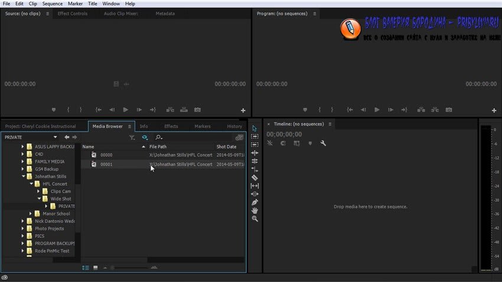
Task: Expand the Manor School folder
Action: pyautogui.click(x=30, y=214)
